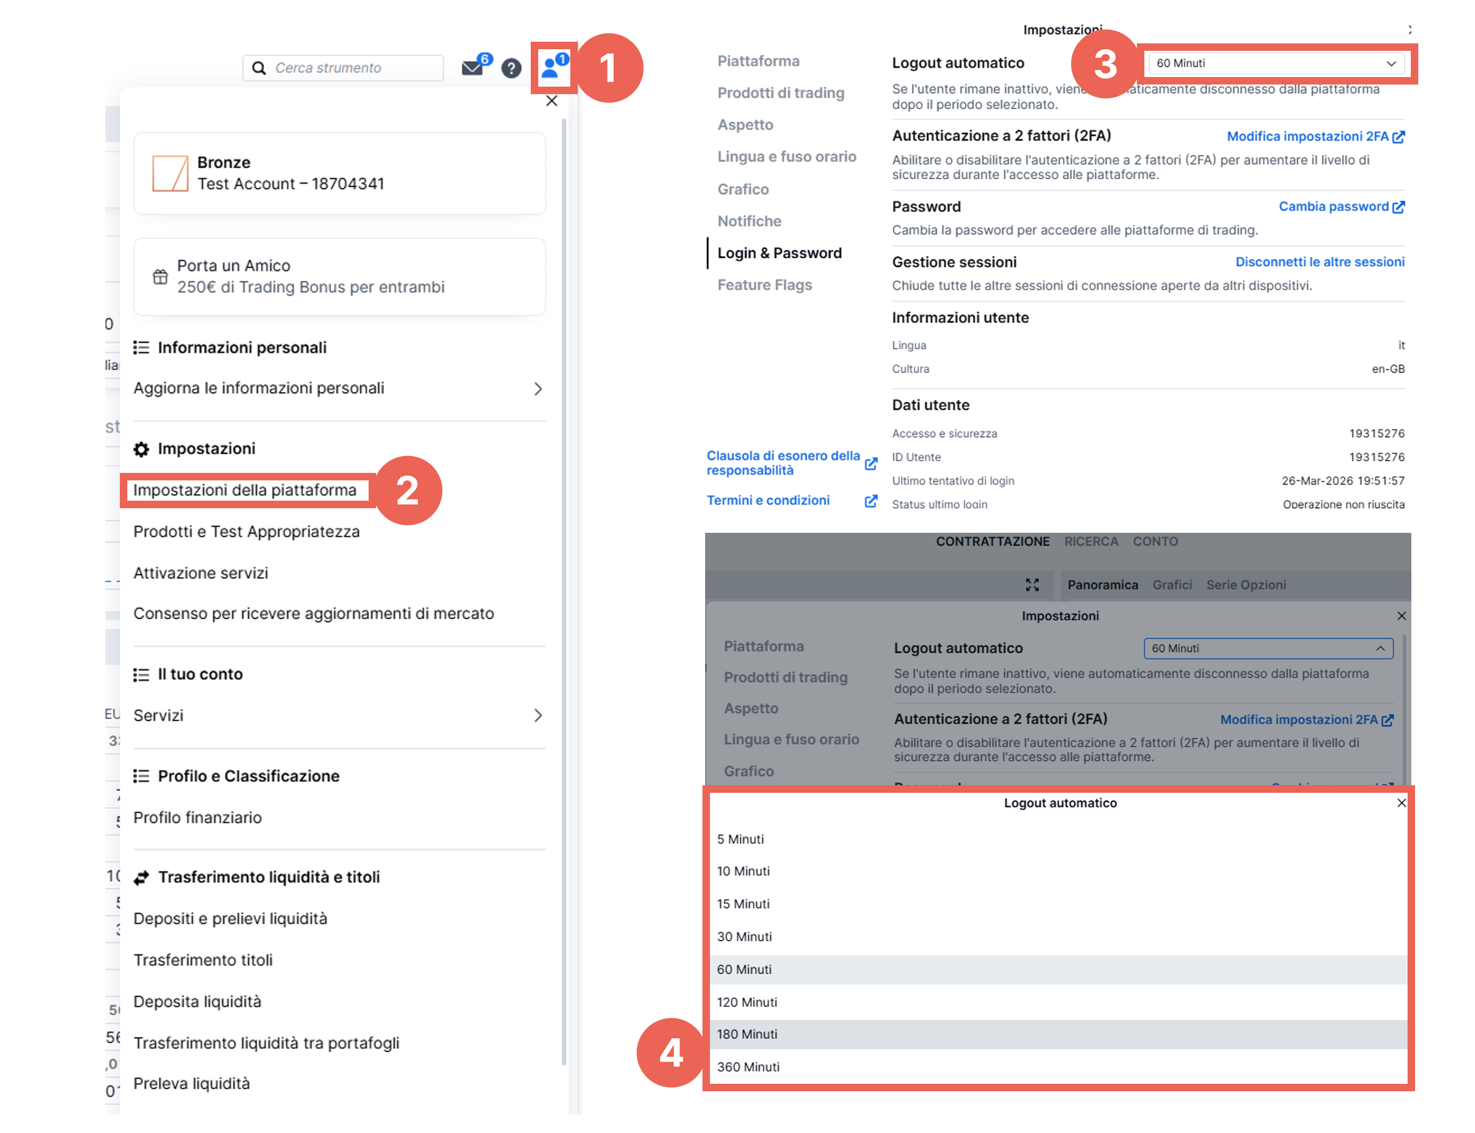This screenshot has height=1133, width=1475.
Task: Open Depositi e prelievi liquidità
Action: (230, 918)
